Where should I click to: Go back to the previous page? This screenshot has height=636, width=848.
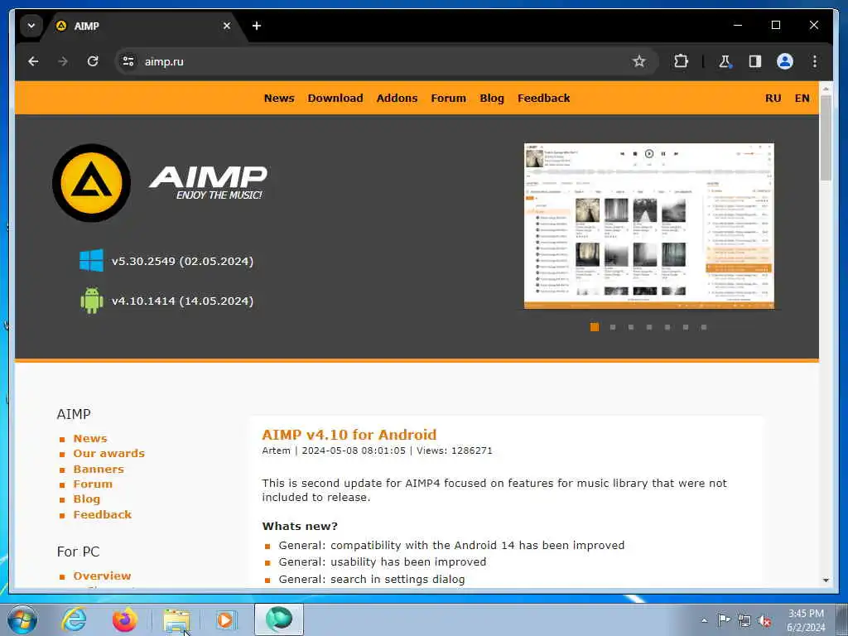33,61
